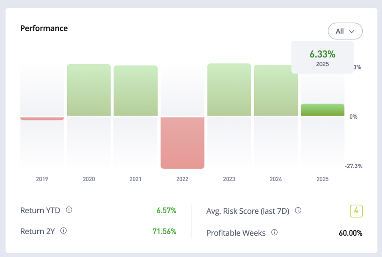This screenshot has height=257, width=382.
Task: Click the Return 2Y info icon
Action: click(x=64, y=231)
